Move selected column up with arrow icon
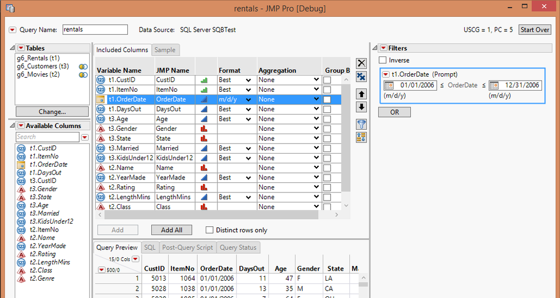This screenshot has height=298, width=560. [362, 94]
